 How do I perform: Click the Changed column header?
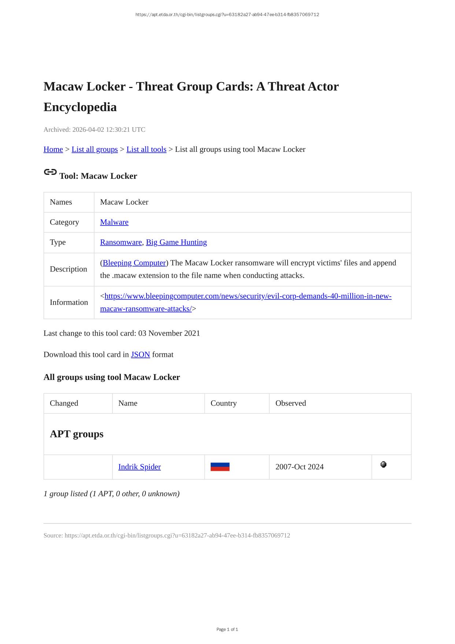pyautogui.click(x=64, y=403)
